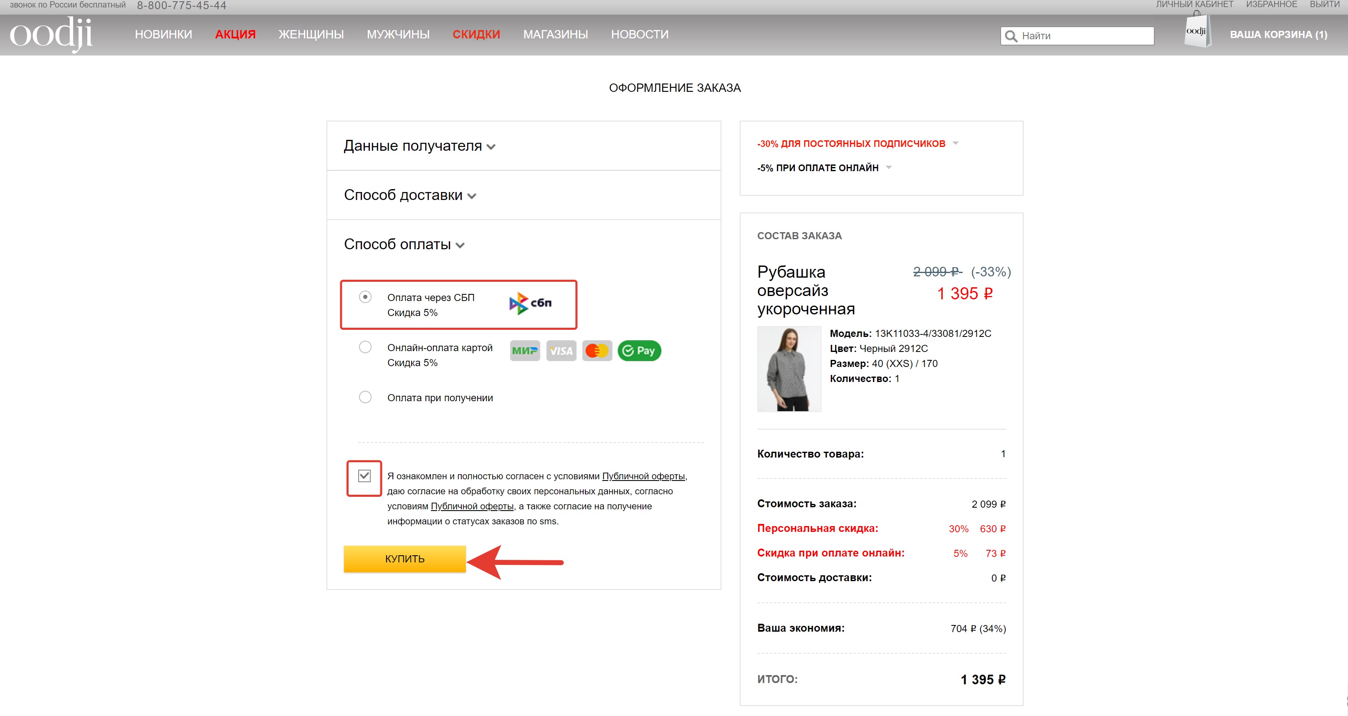Click the shopping bag cart icon
The width and height of the screenshot is (1348, 716).
1197,32
